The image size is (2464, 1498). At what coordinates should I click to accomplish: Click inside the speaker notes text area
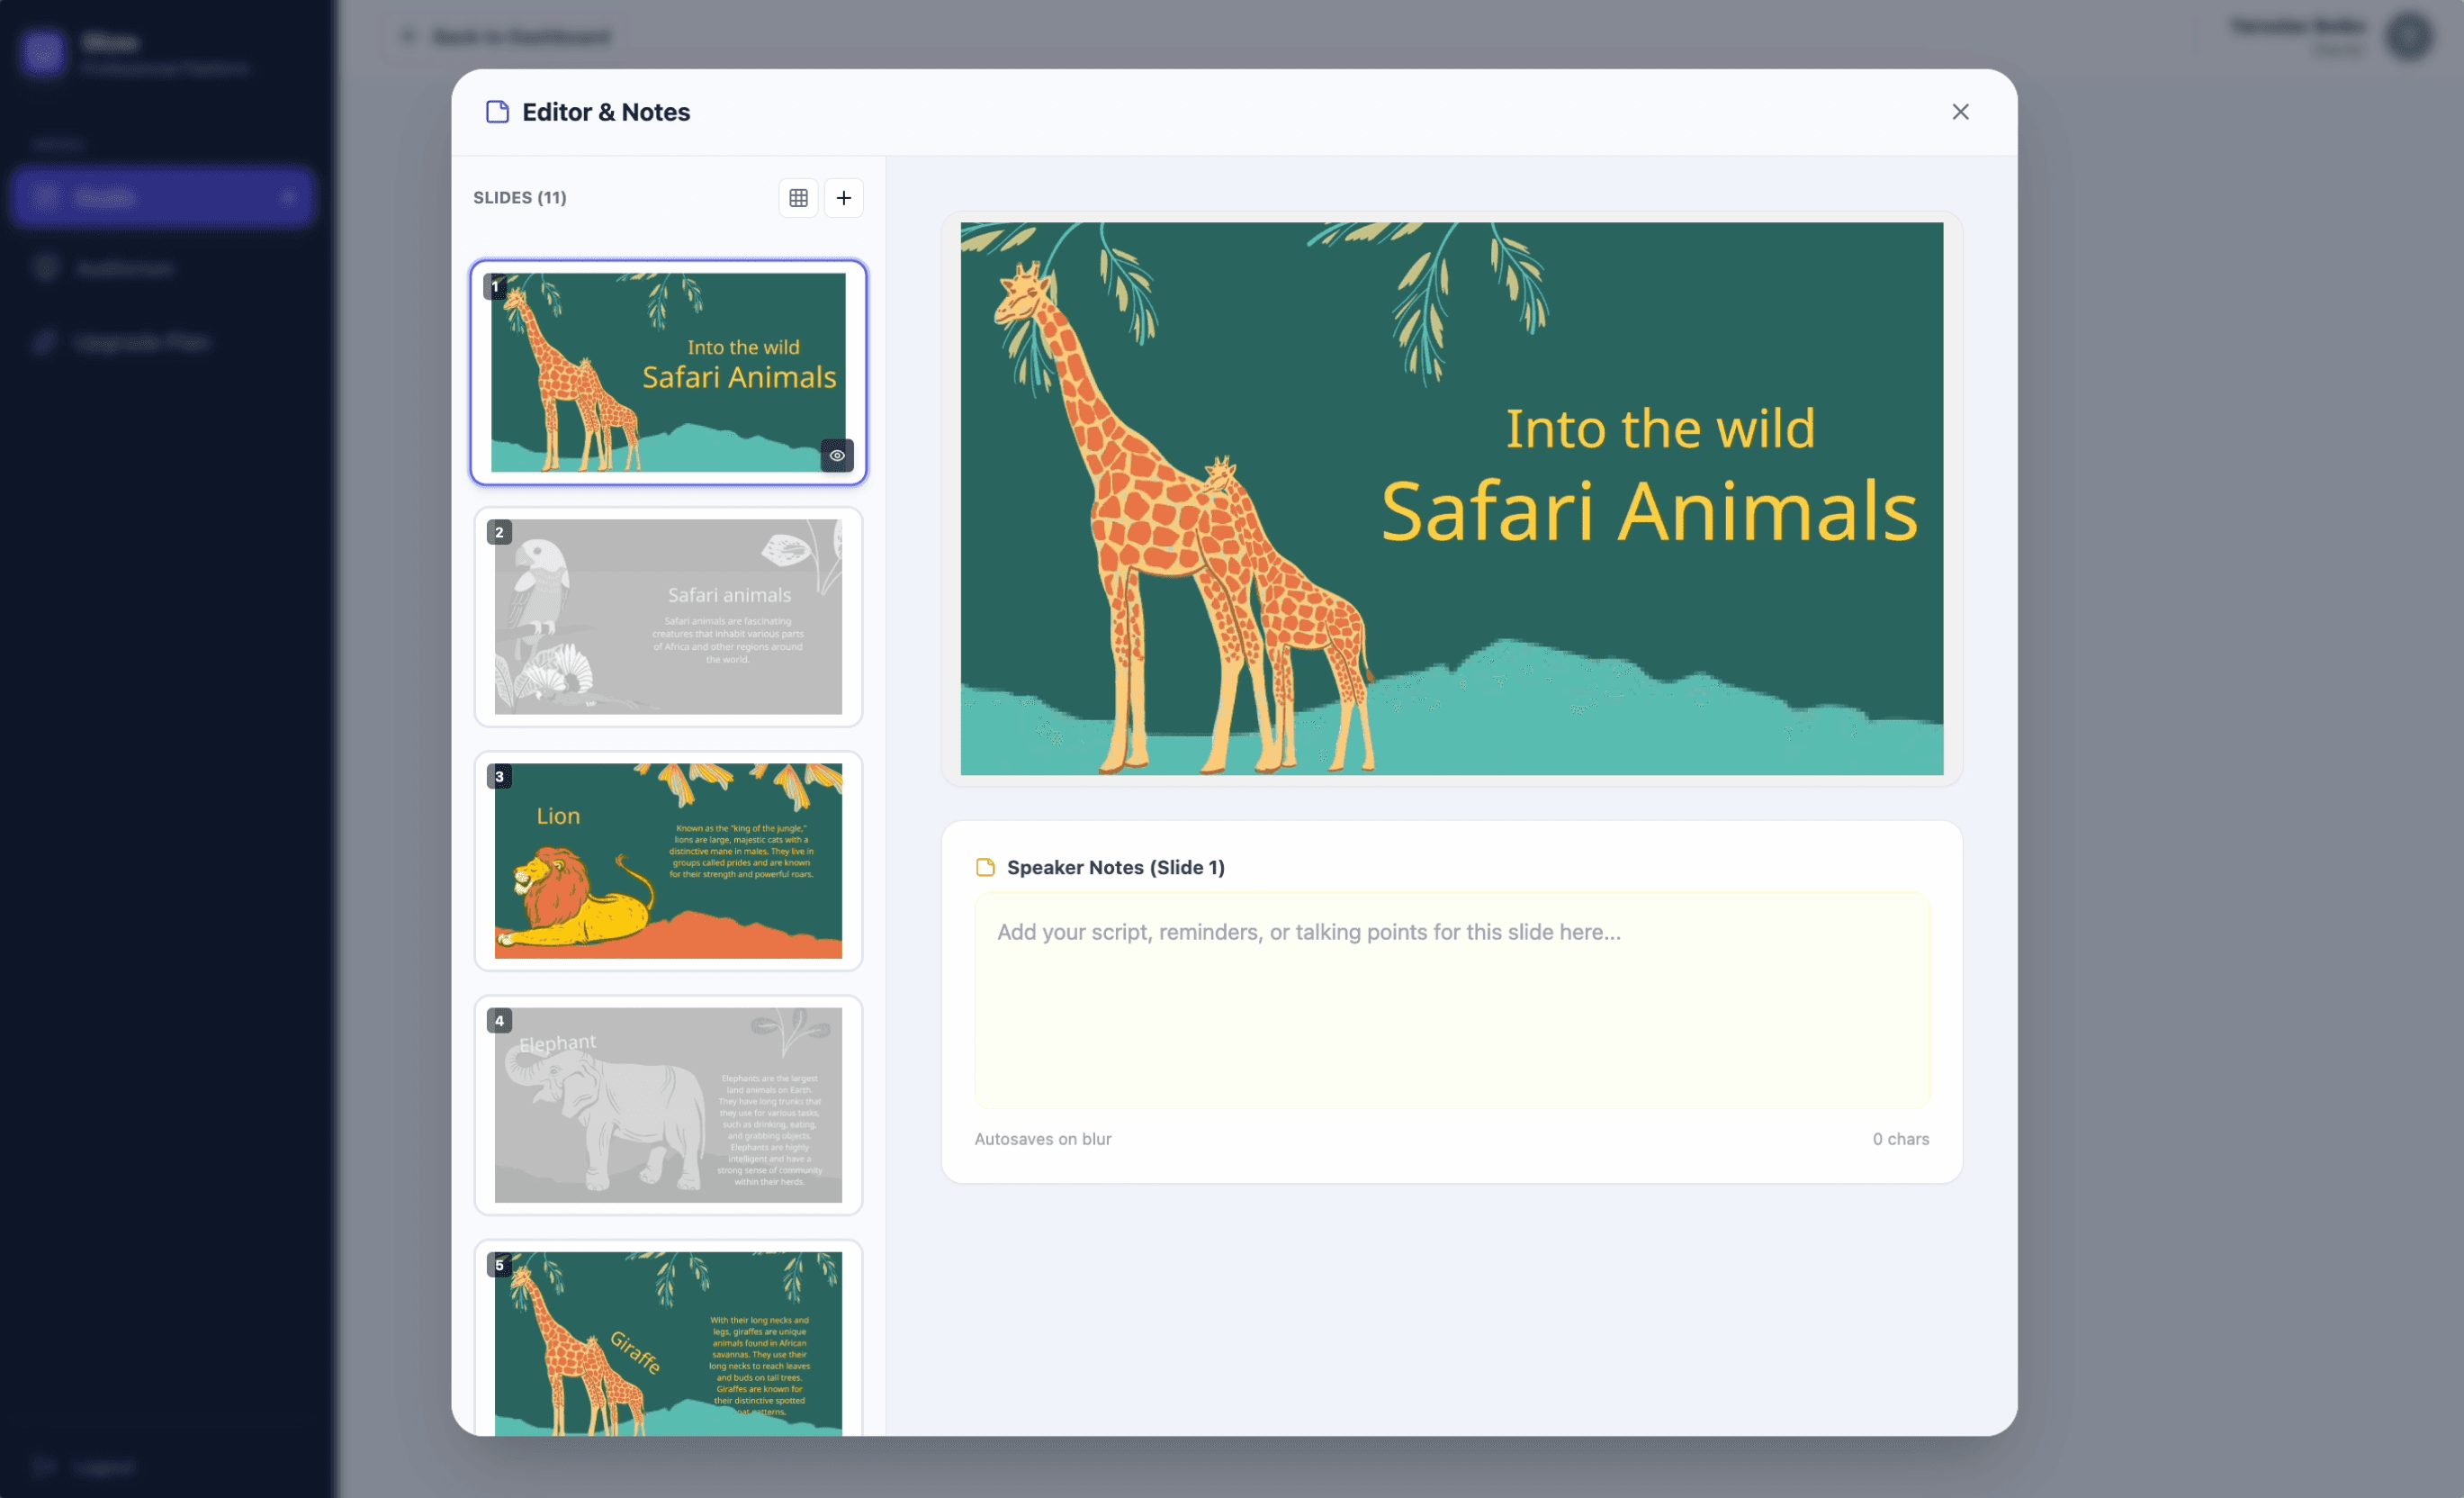[1452, 1001]
